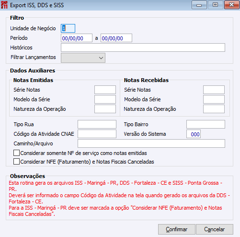Click Série Notas field under Notas Recebidas

click(x=214, y=90)
